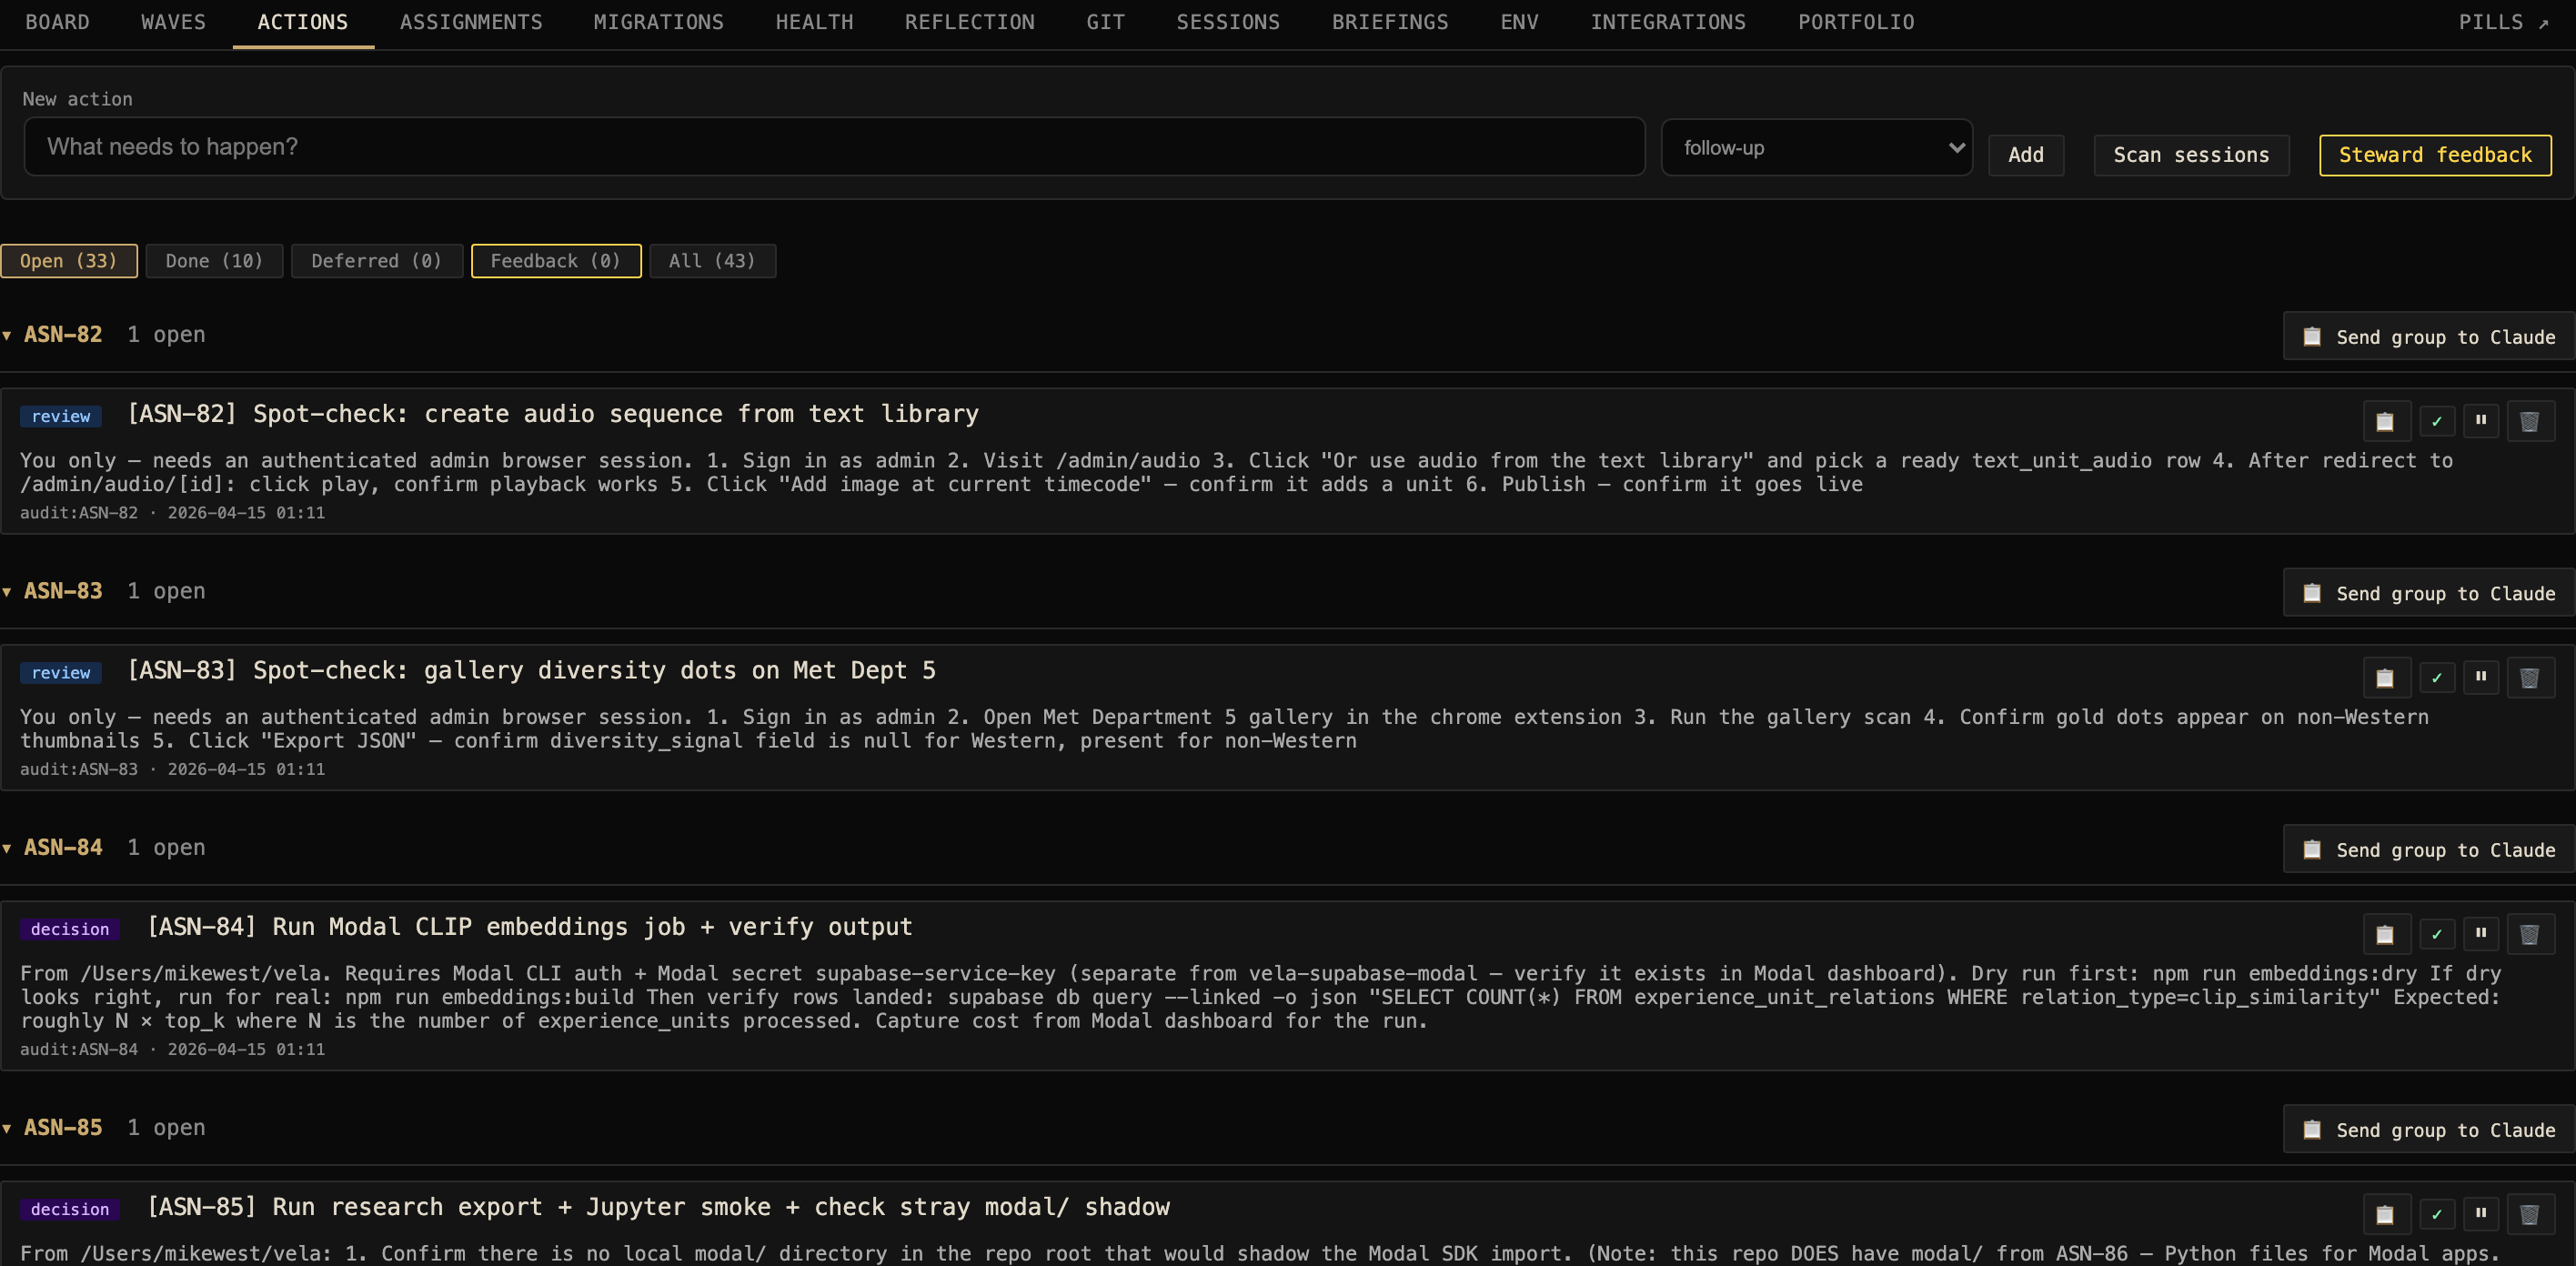Show All (43) actions
Image resolution: width=2576 pixels, height=1266 pixels.
click(712, 261)
